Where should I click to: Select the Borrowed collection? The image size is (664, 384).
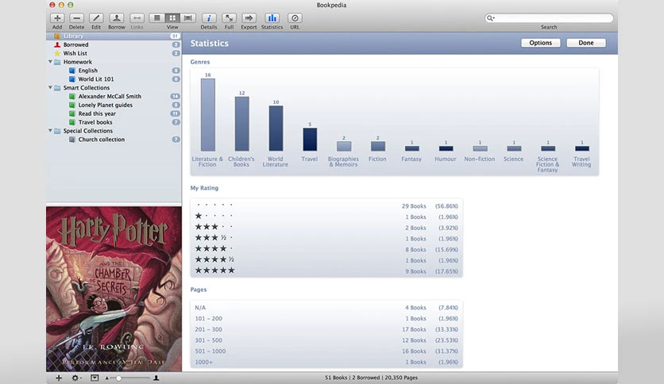point(114,44)
